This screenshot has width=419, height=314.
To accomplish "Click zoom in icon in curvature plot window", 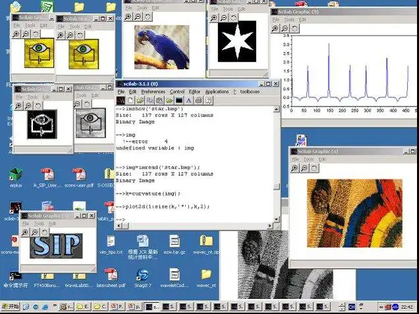I will (275, 28).
